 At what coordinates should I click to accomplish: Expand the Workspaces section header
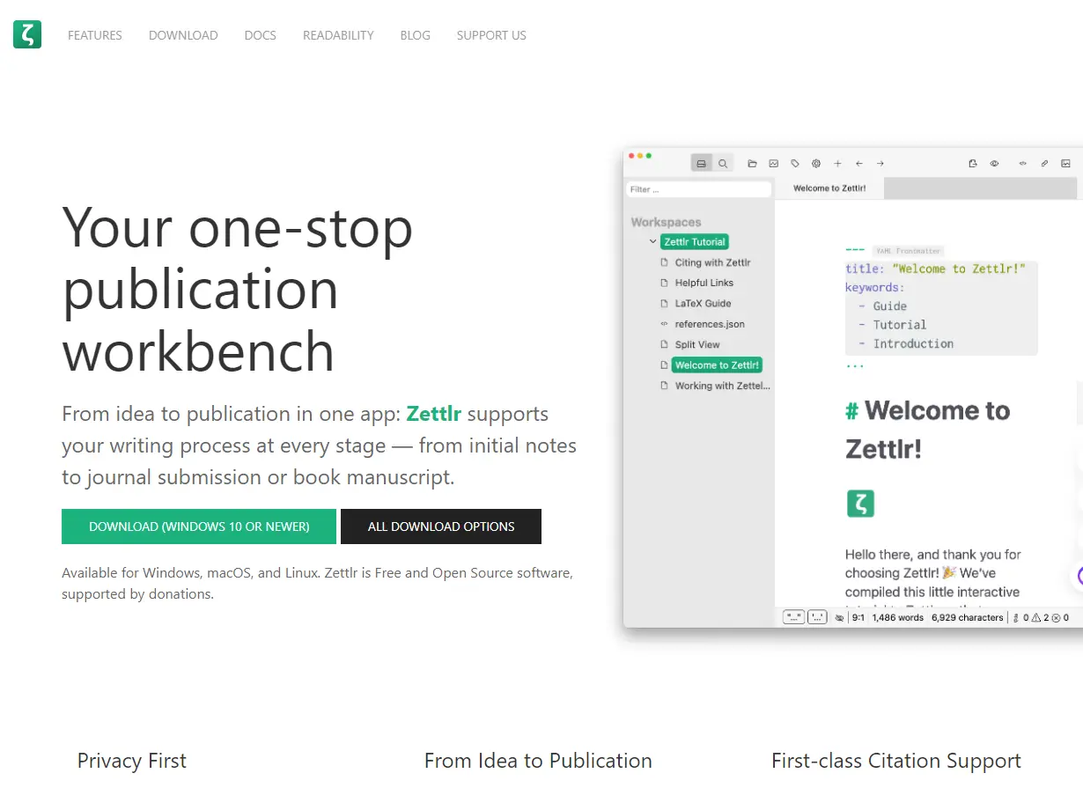click(x=665, y=222)
